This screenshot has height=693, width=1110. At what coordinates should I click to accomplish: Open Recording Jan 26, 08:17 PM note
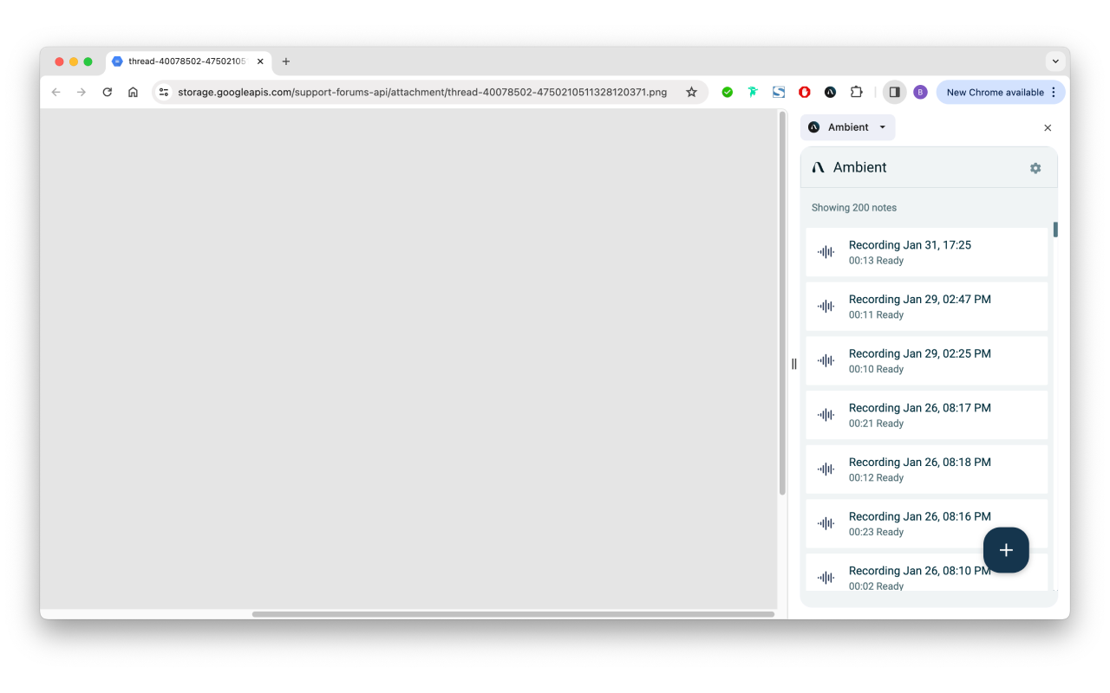pos(926,415)
